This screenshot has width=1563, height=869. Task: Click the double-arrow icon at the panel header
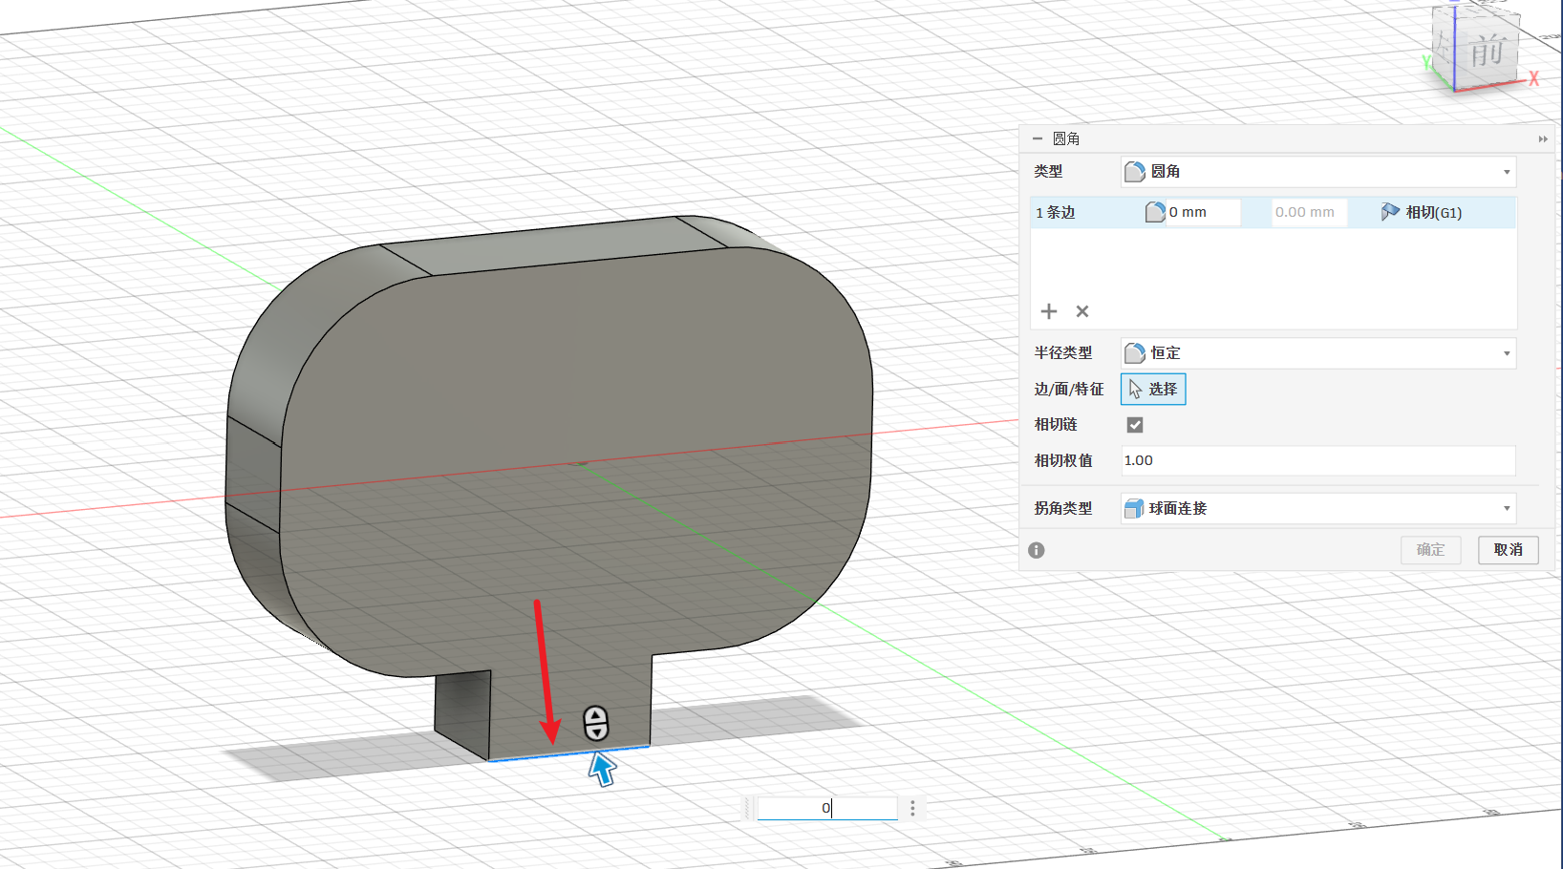pos(1543,139)
